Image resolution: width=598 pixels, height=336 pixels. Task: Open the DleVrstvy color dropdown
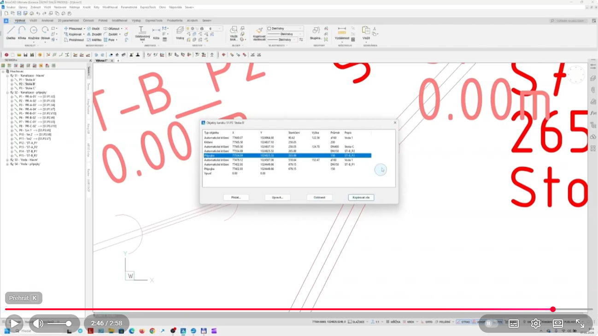pyautogui.click(x=285, y=29)
